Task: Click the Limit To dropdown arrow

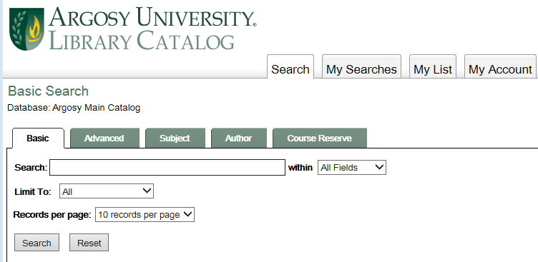Action: coord(147,191)
